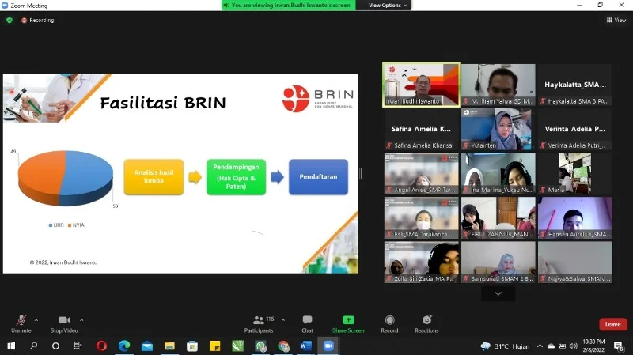Click the green Pendampingan box on slide

pyautogui.click(x=236, y=176)
